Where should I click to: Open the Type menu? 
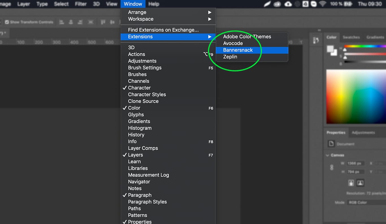click(x=42, y=4)
